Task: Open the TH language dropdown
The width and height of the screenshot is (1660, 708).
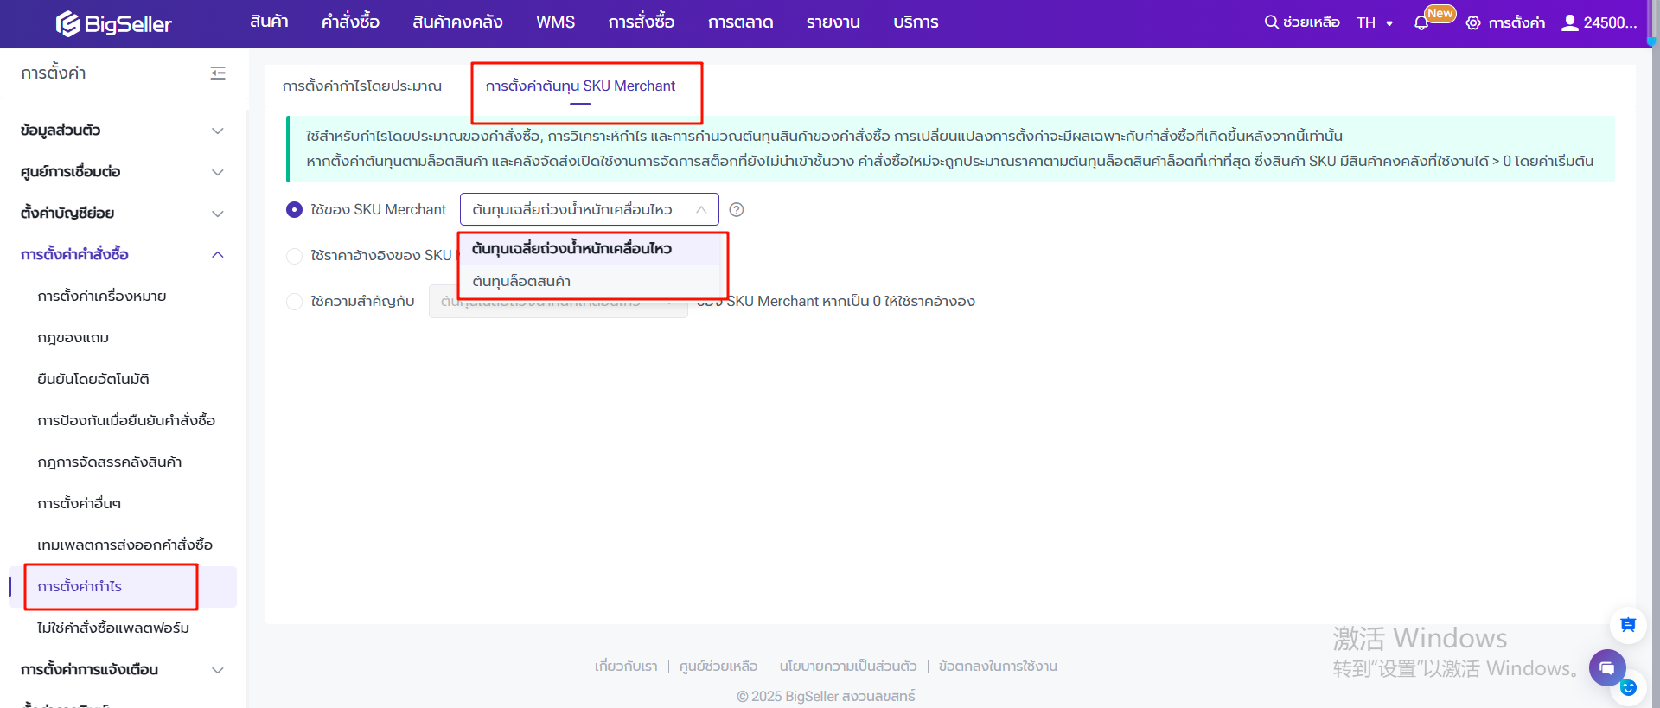Action: click(1375, 23)
